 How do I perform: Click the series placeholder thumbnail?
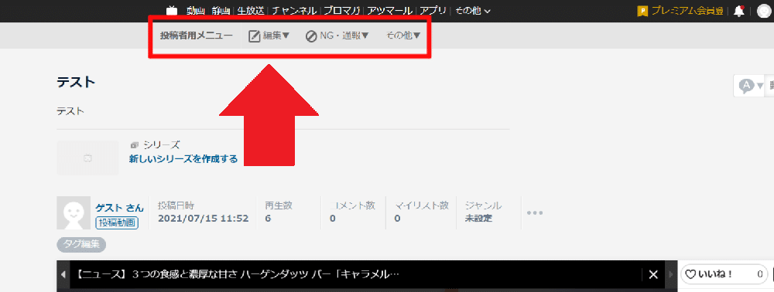87,158
